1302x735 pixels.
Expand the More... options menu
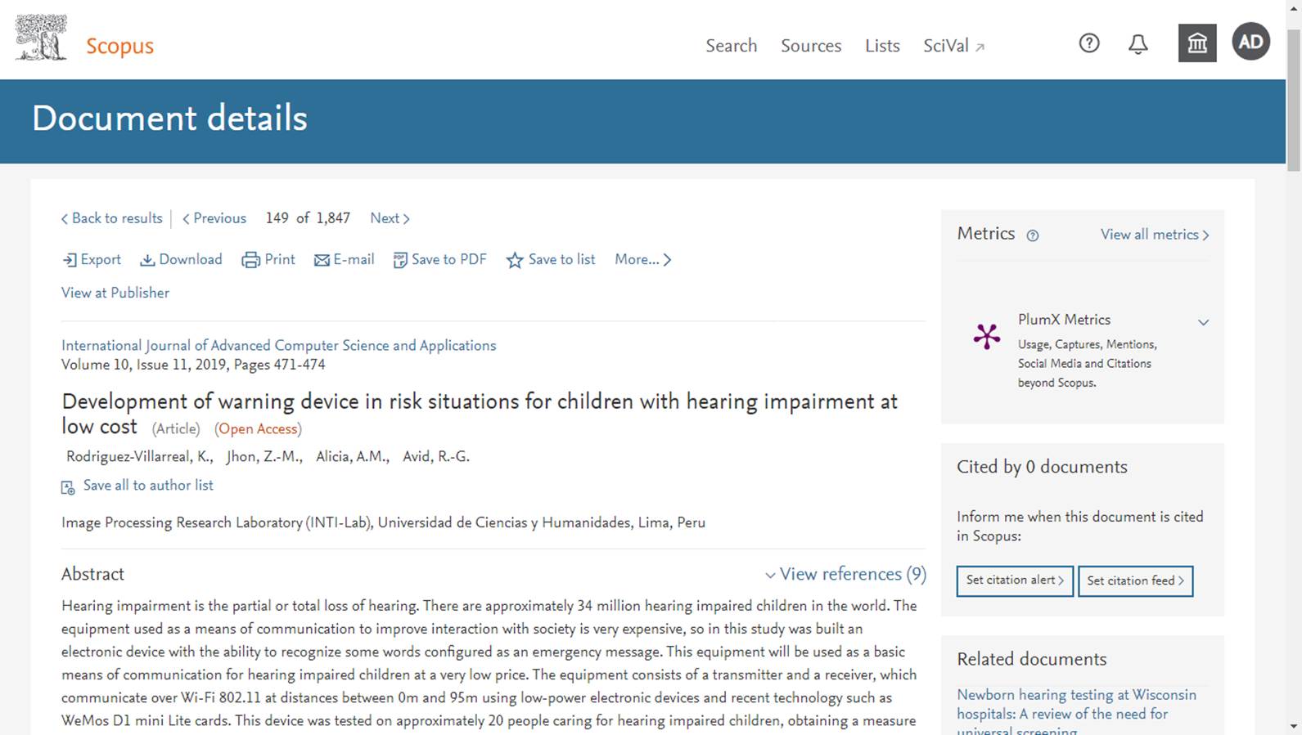[643, 260]
